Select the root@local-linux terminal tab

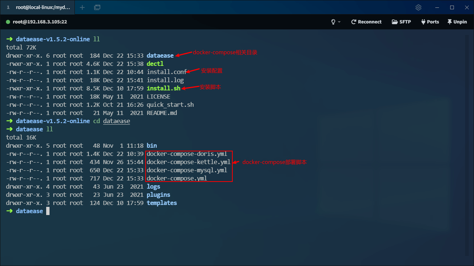(38, 7)
